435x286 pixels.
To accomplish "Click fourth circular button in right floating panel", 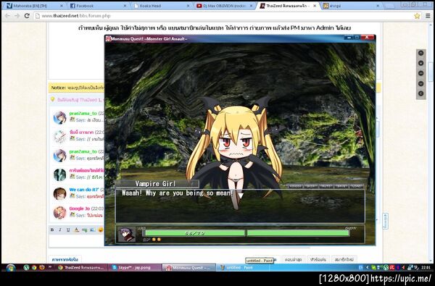I will pyautogui.click(x=420, y=83).
